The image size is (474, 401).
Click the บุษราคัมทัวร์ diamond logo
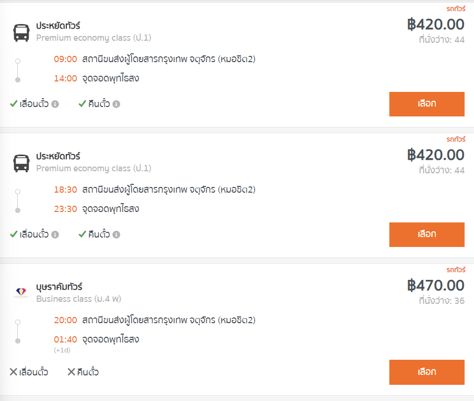(x=21, y=292)
